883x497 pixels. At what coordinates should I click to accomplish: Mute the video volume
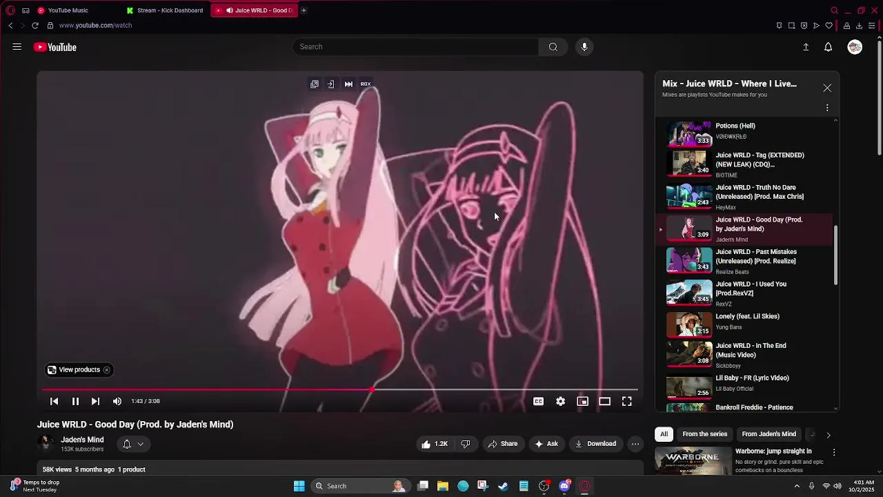tap(117, 401)
